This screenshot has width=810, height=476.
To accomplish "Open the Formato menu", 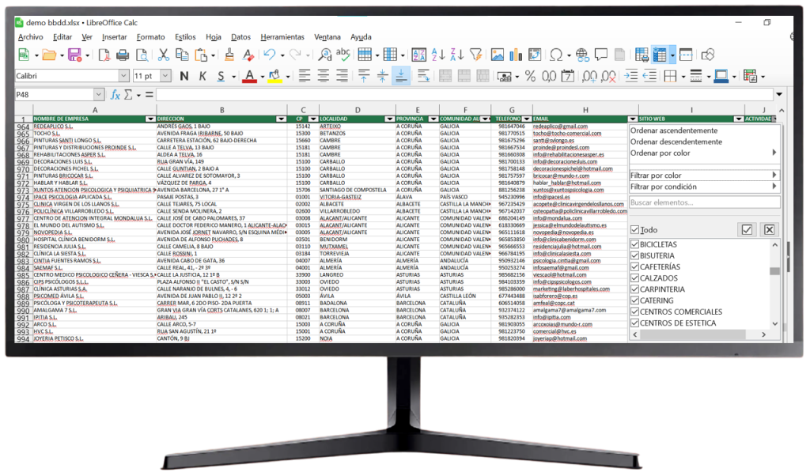I will tap(150, 37).
